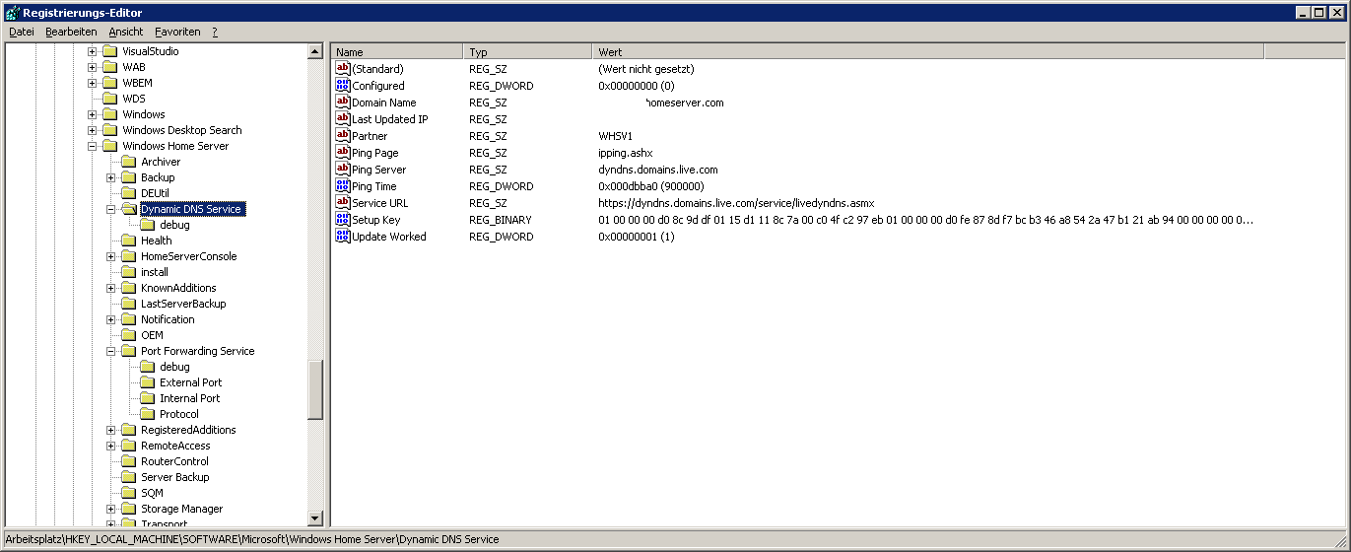The image size is (1351, 552).
Task: Click the Service URL https value text
Action: pos(736,203)
